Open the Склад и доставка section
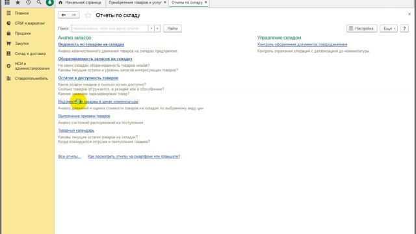Viewport: 416px width, 234px height. (x=30, y=53)
